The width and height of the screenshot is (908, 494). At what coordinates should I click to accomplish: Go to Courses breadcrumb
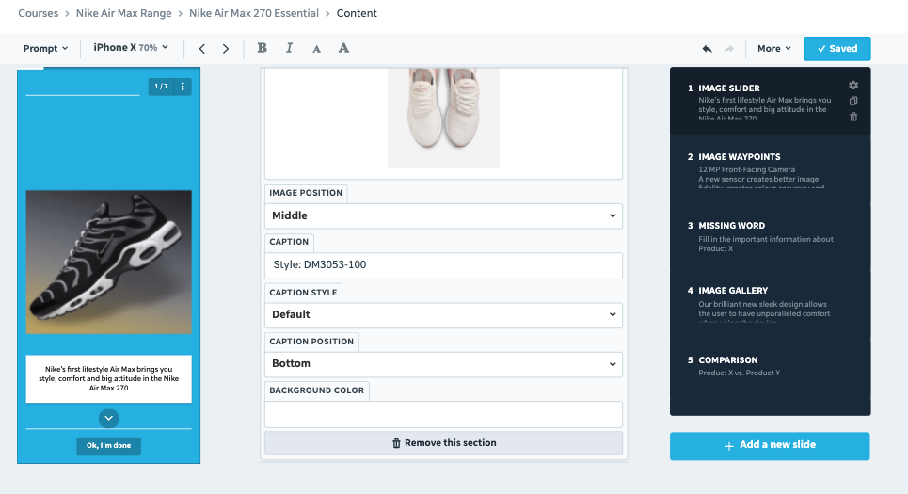pyautogui.click(x=39, y=13)
